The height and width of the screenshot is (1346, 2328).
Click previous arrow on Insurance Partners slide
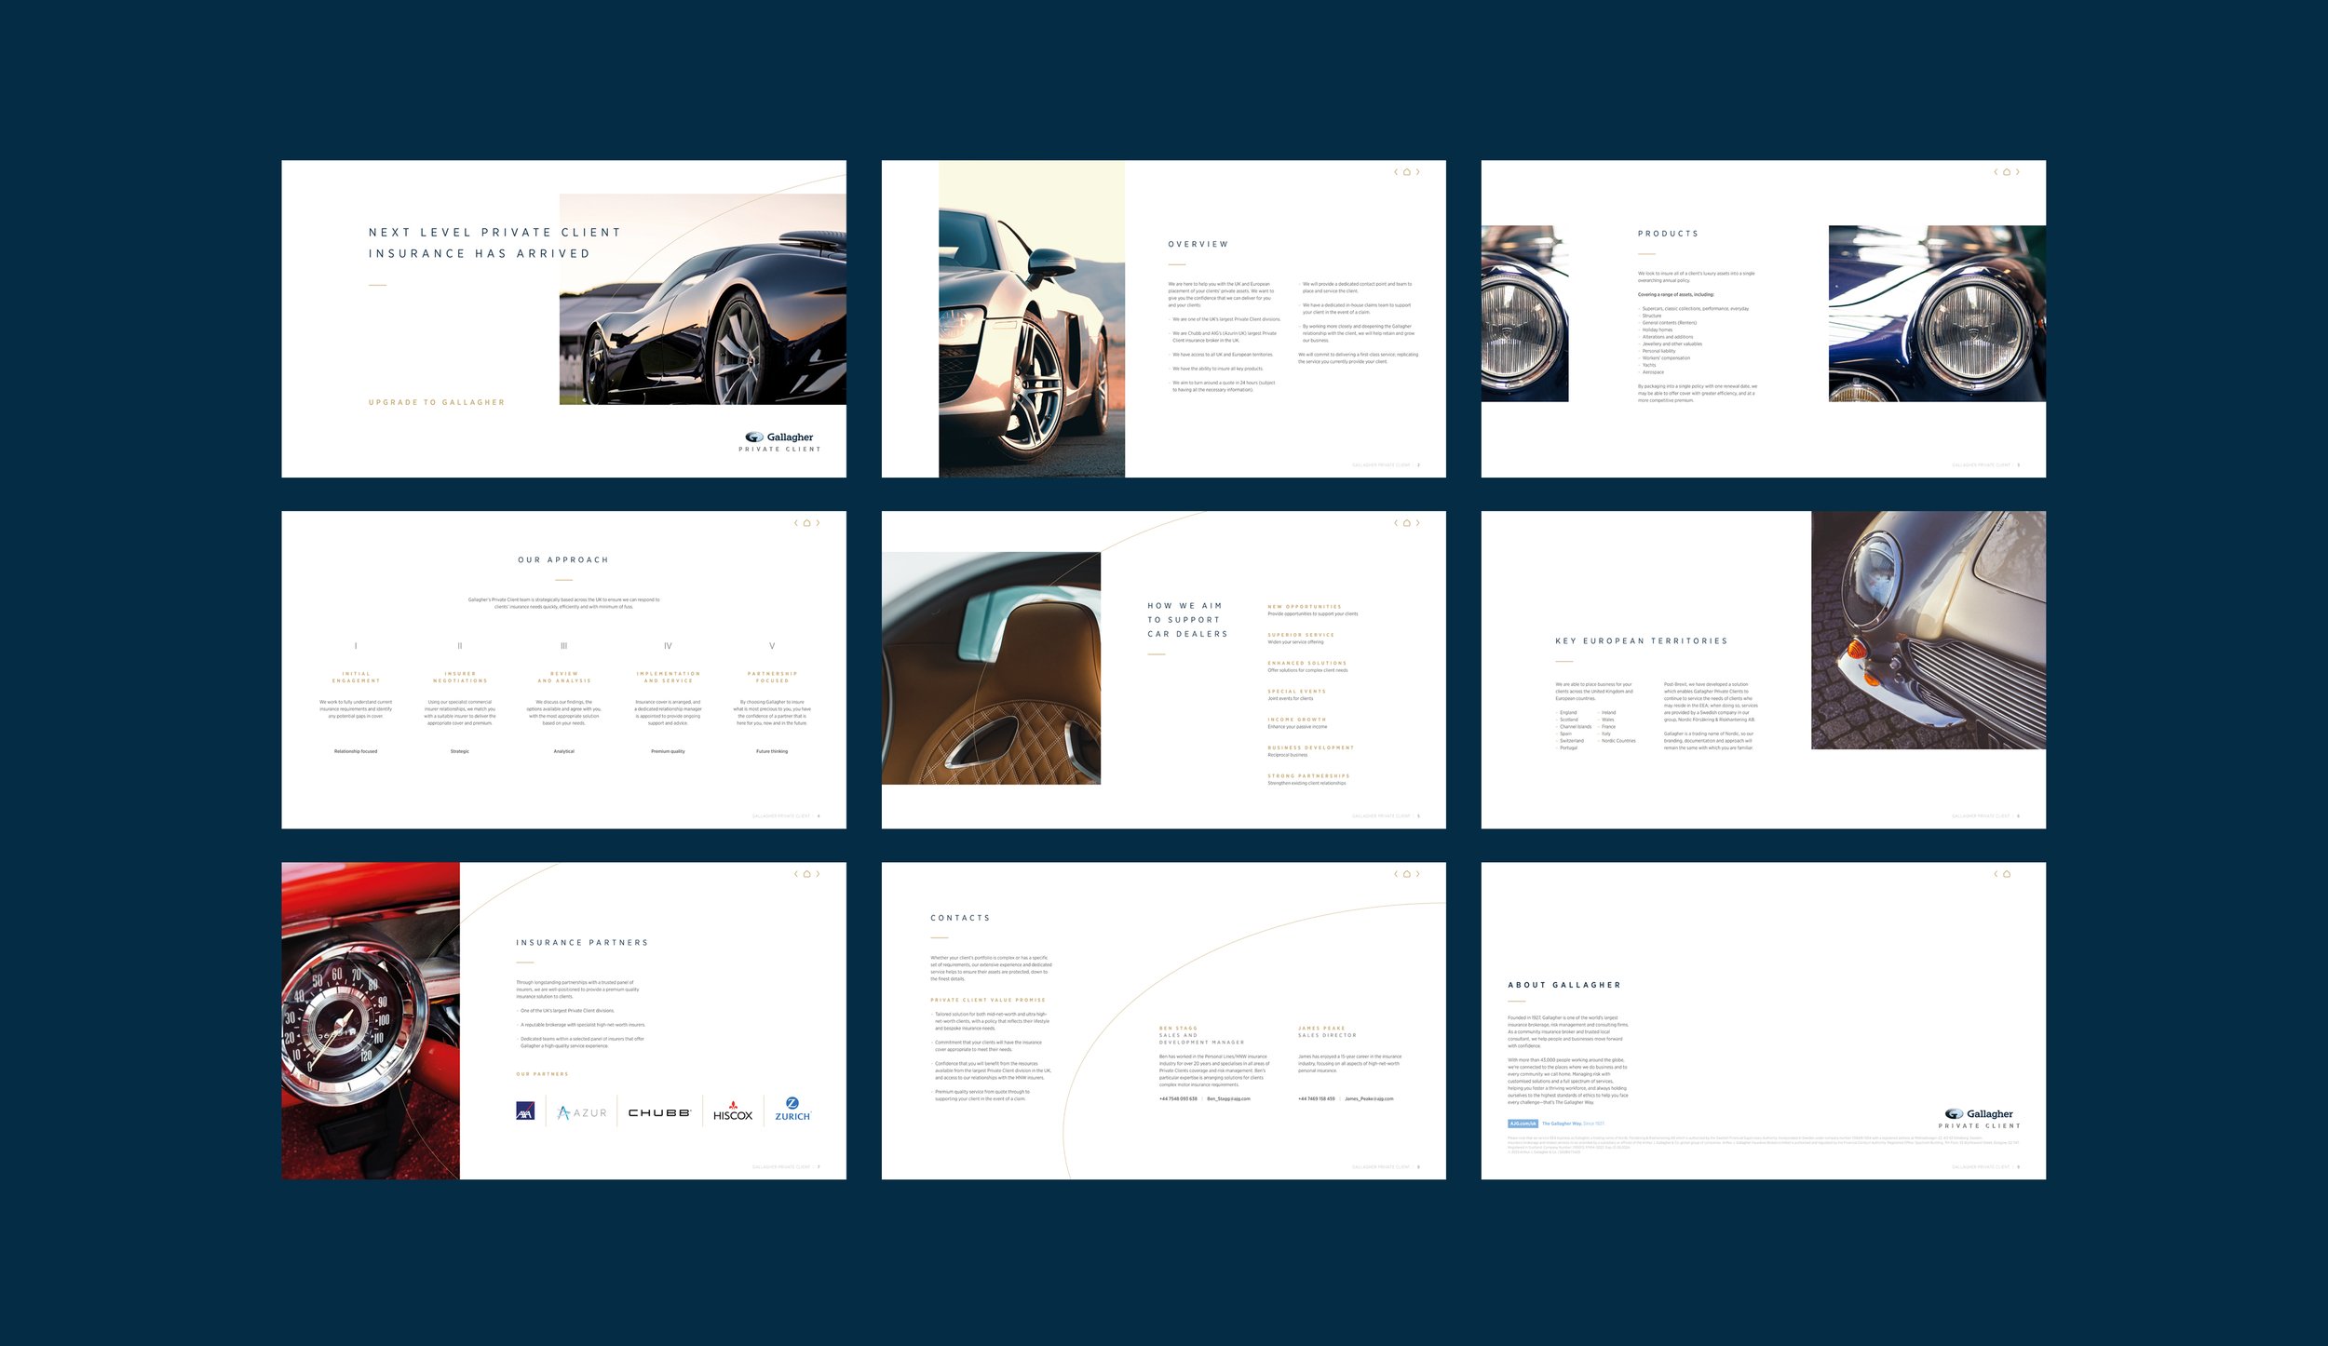[796, 874]
